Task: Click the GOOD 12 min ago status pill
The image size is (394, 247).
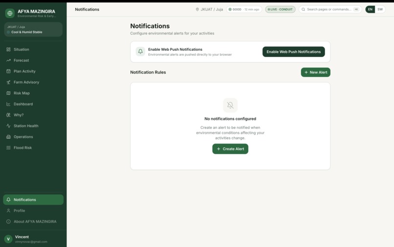Action: click(x=244, y=9)
